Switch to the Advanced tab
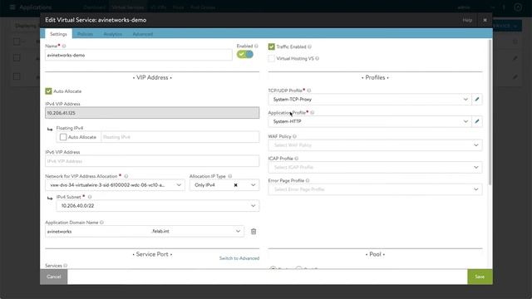 [142, 34]
